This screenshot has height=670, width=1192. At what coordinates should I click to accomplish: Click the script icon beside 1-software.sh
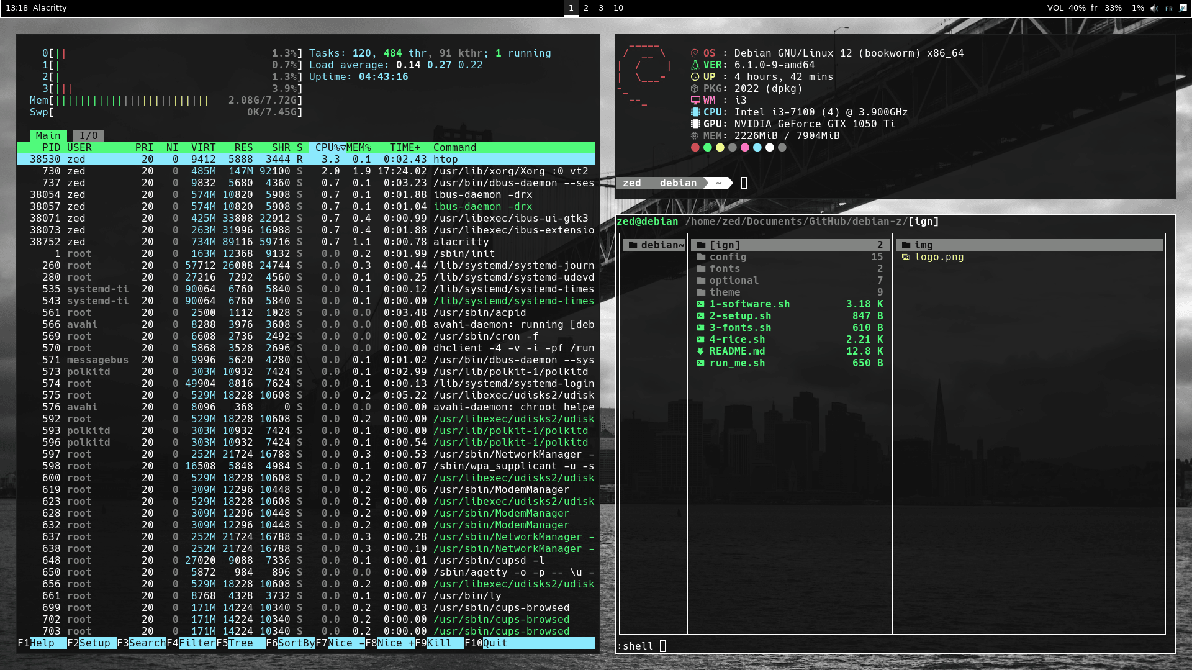[x=700, y=304]
